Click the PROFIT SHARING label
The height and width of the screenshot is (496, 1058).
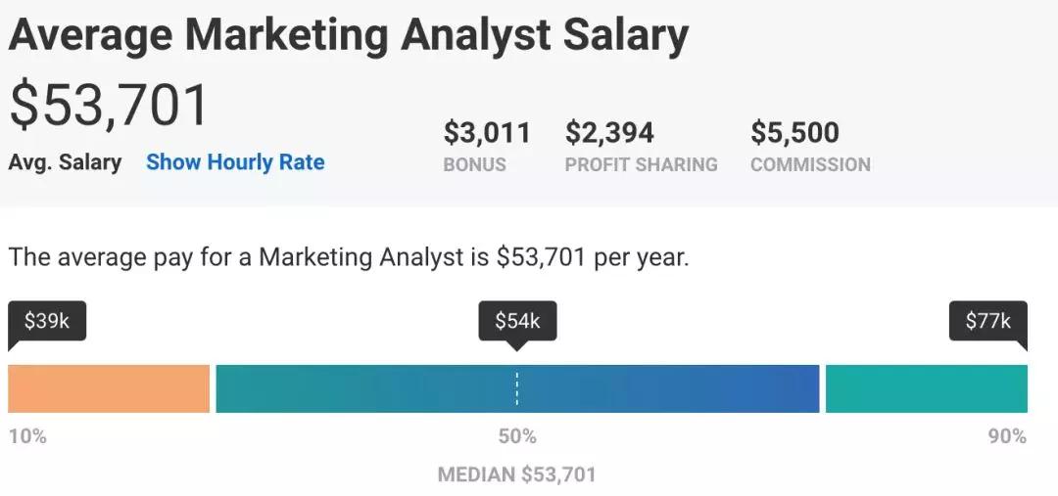[641, 164]
